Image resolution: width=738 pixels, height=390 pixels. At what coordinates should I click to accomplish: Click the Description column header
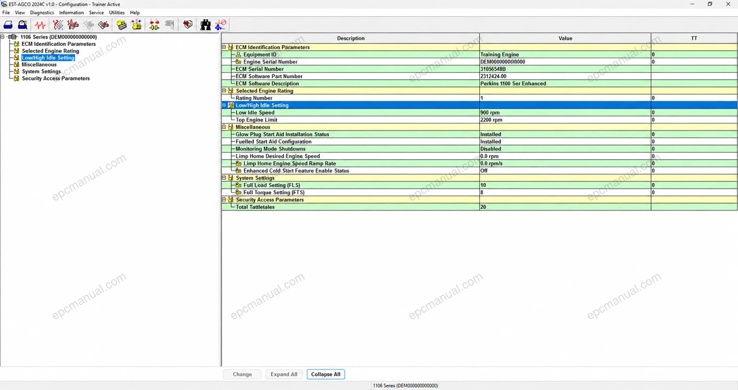click(351, 38)
